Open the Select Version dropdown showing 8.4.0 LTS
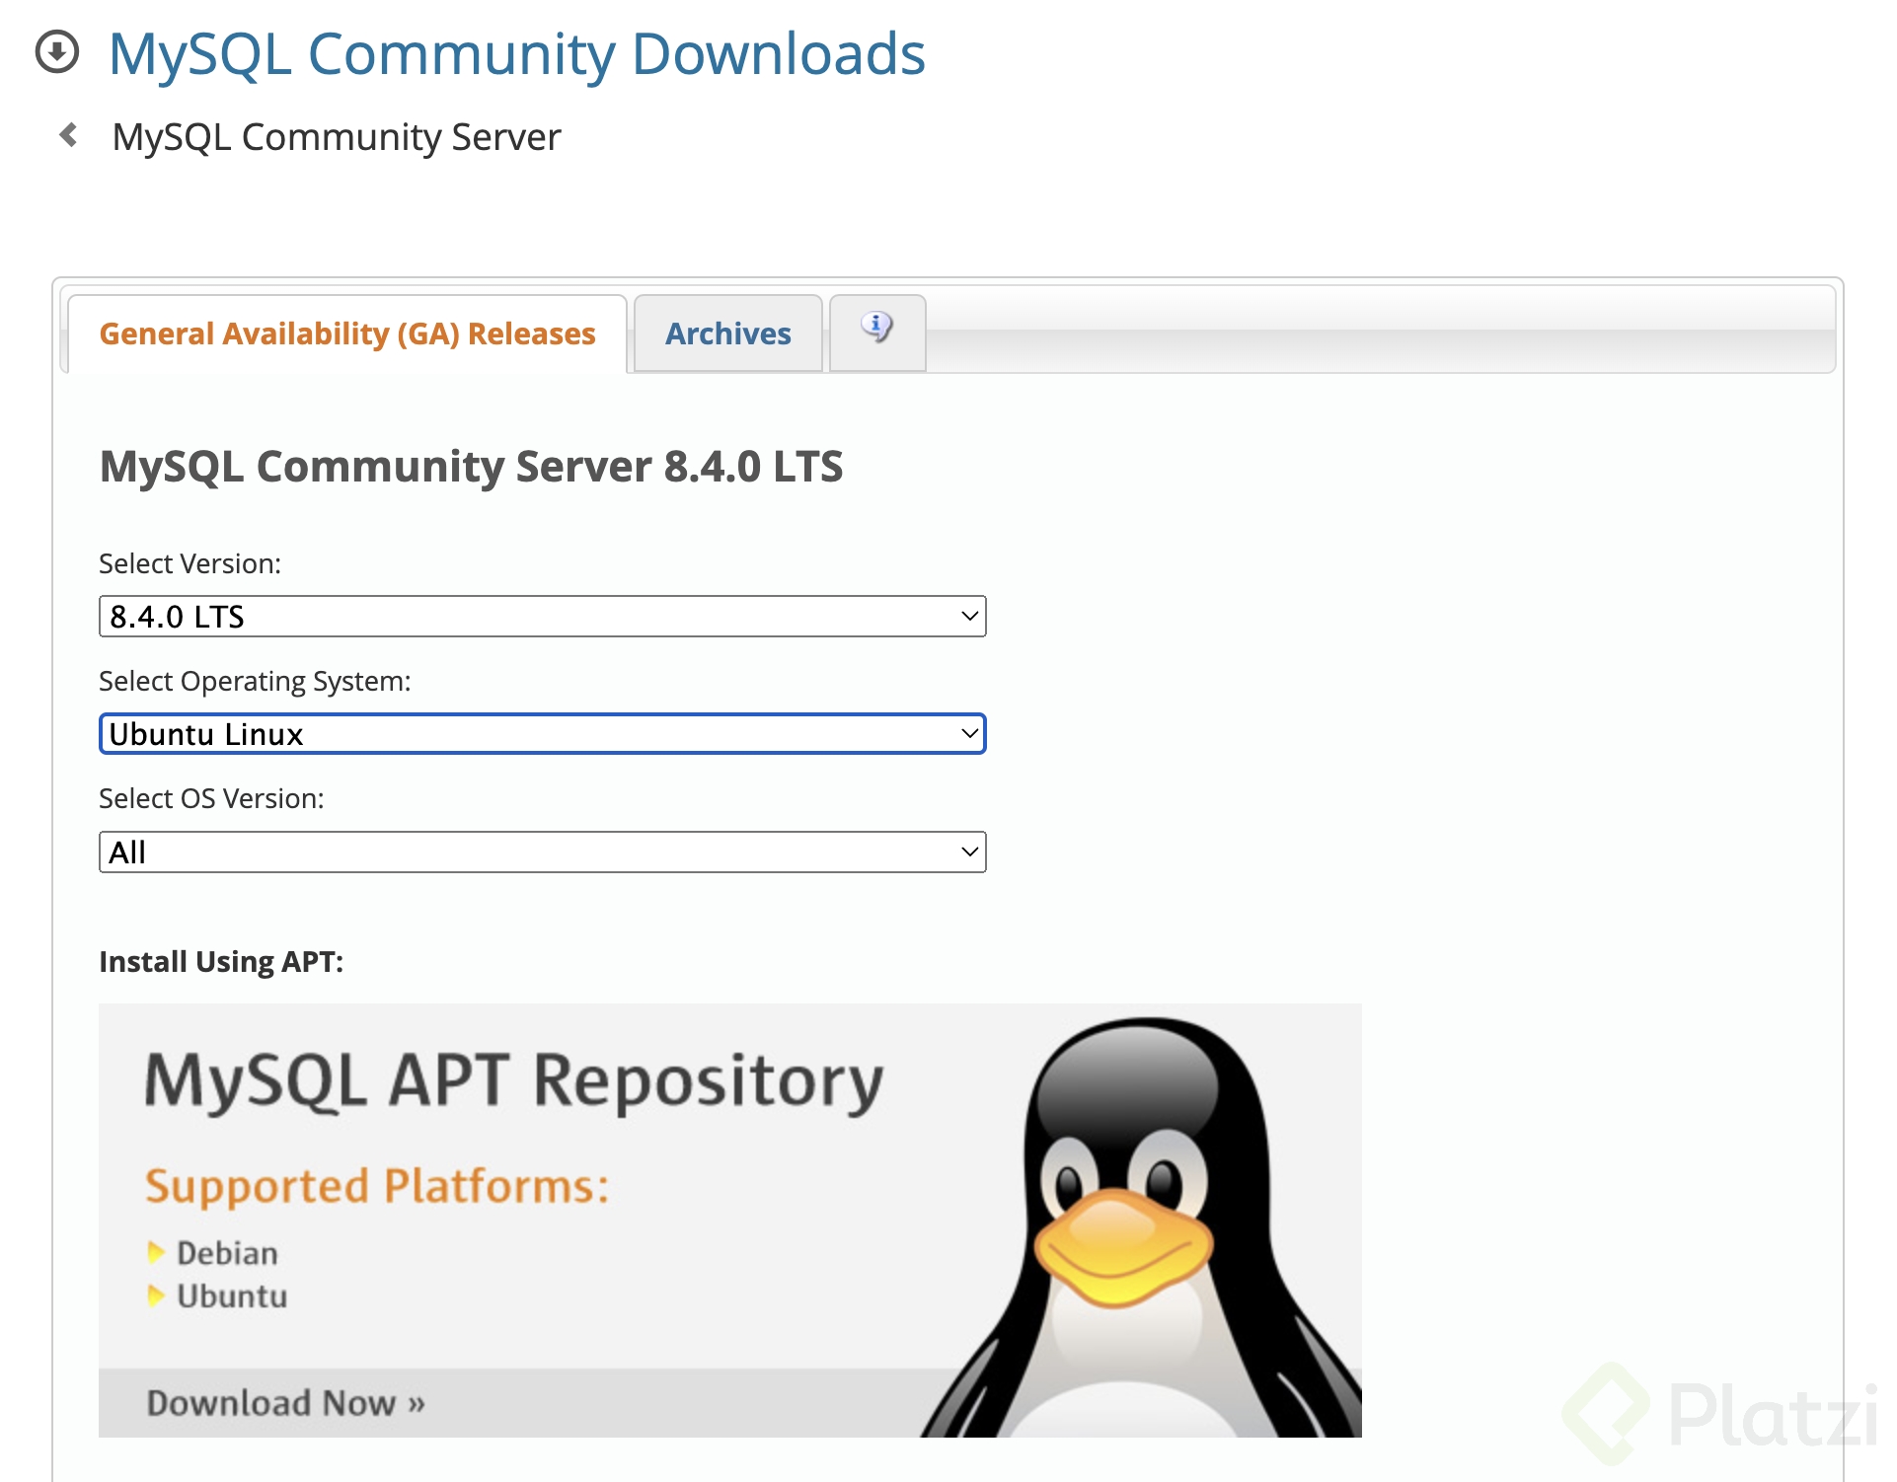 click(543, 617)
